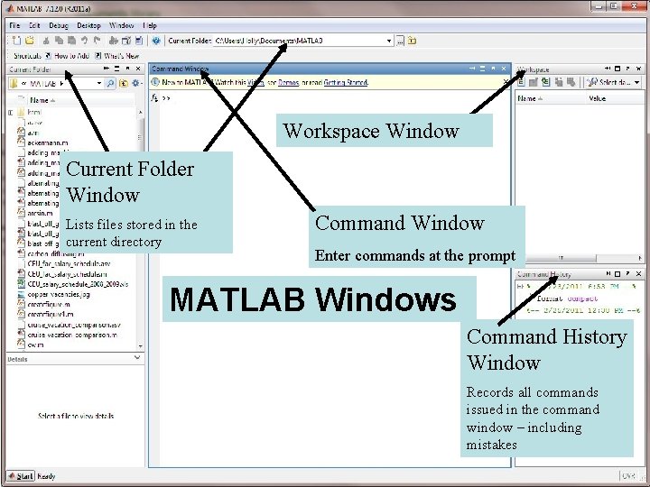Open the Desktop menu
650x487 pixels.
pyautogui.click(x=88, y=25)
